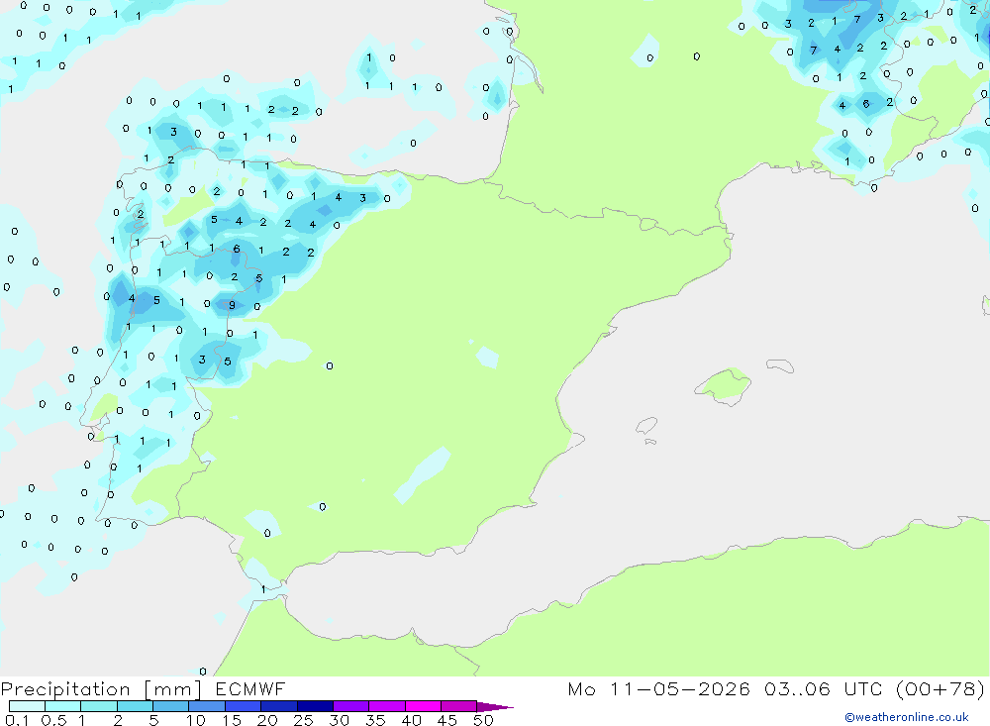Click the 5–10 mm legend color swatch
The height and width of the screenshot is (726, 990).
(x=171, y=706)
